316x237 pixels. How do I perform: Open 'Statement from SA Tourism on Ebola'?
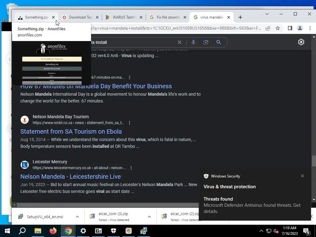71,131
